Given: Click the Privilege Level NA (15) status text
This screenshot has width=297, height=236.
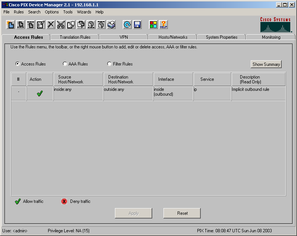Looking at the screenshot, I should click(69, 231).
